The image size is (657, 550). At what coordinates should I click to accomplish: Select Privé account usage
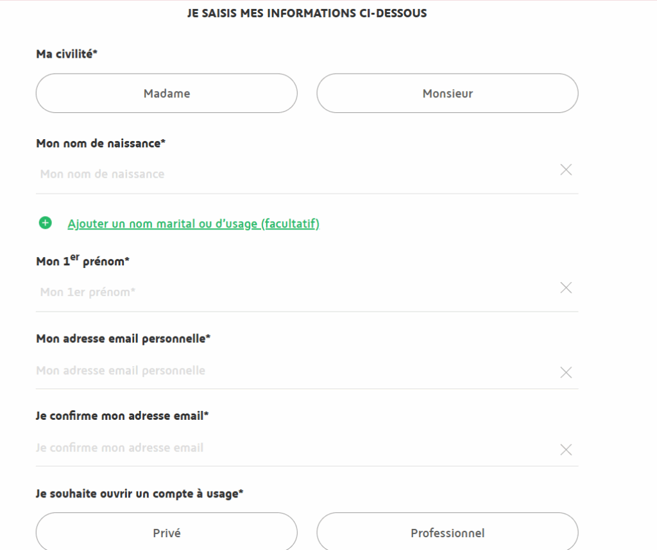(167, 533)
